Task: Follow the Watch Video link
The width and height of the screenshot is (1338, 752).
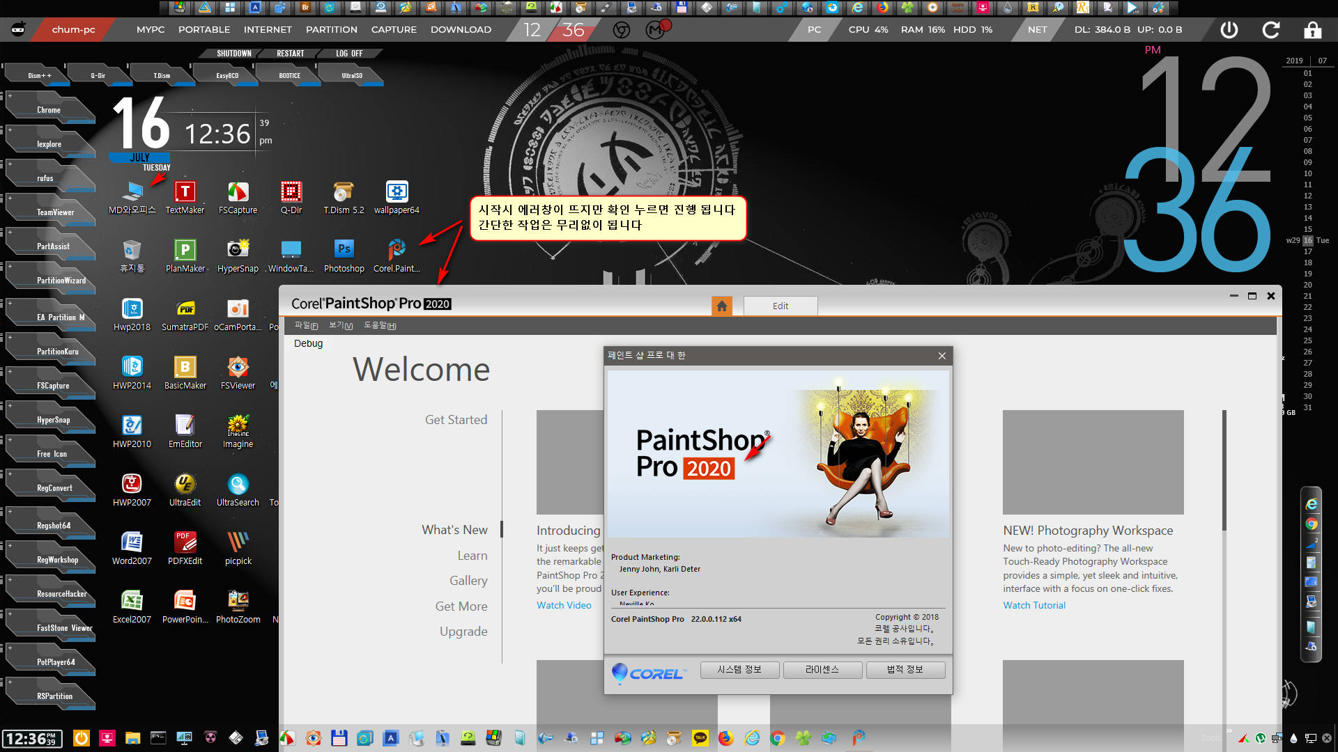Action: pos(564,605)
